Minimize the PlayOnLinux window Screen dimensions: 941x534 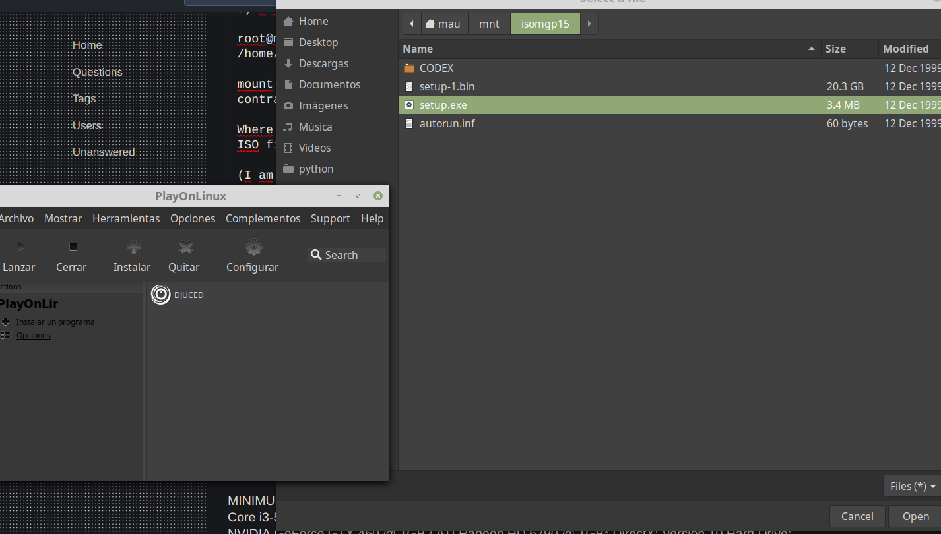tap(339, 196)
